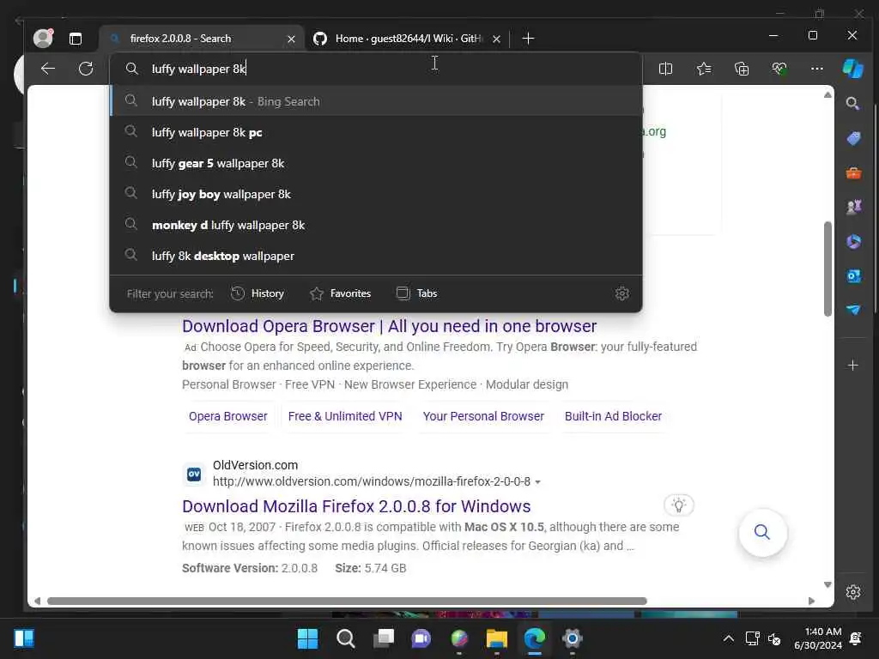Click into the address bar text field
The image size is (879, 659).
[376, 69]
